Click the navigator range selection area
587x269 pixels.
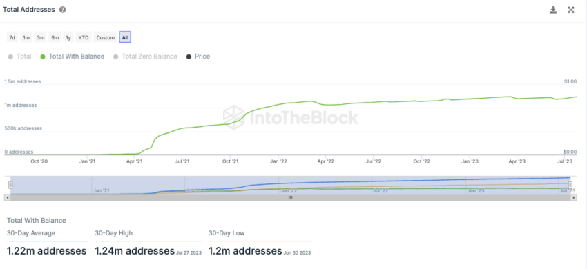coord(291,185)
